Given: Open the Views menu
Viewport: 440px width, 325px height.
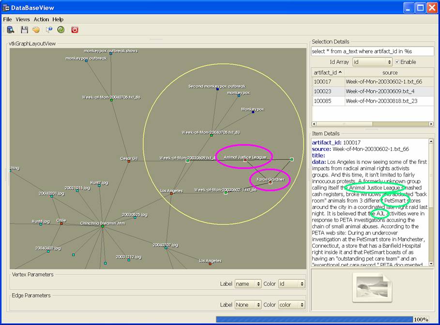Looking at the screenshot, I should (x=23, y=19).
